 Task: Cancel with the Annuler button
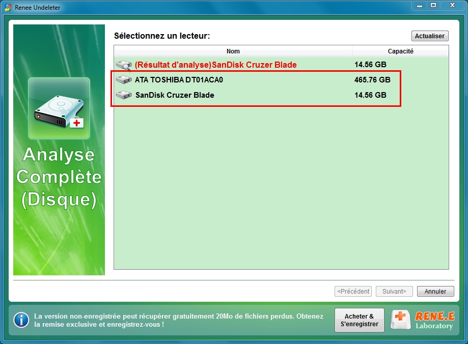[x=435, y=291]
